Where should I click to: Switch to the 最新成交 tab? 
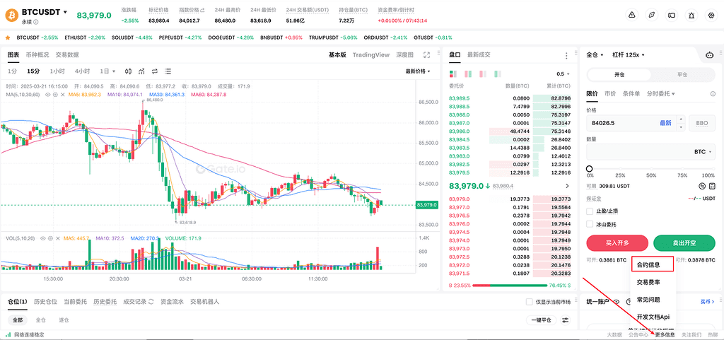click(x=479, y=54)
